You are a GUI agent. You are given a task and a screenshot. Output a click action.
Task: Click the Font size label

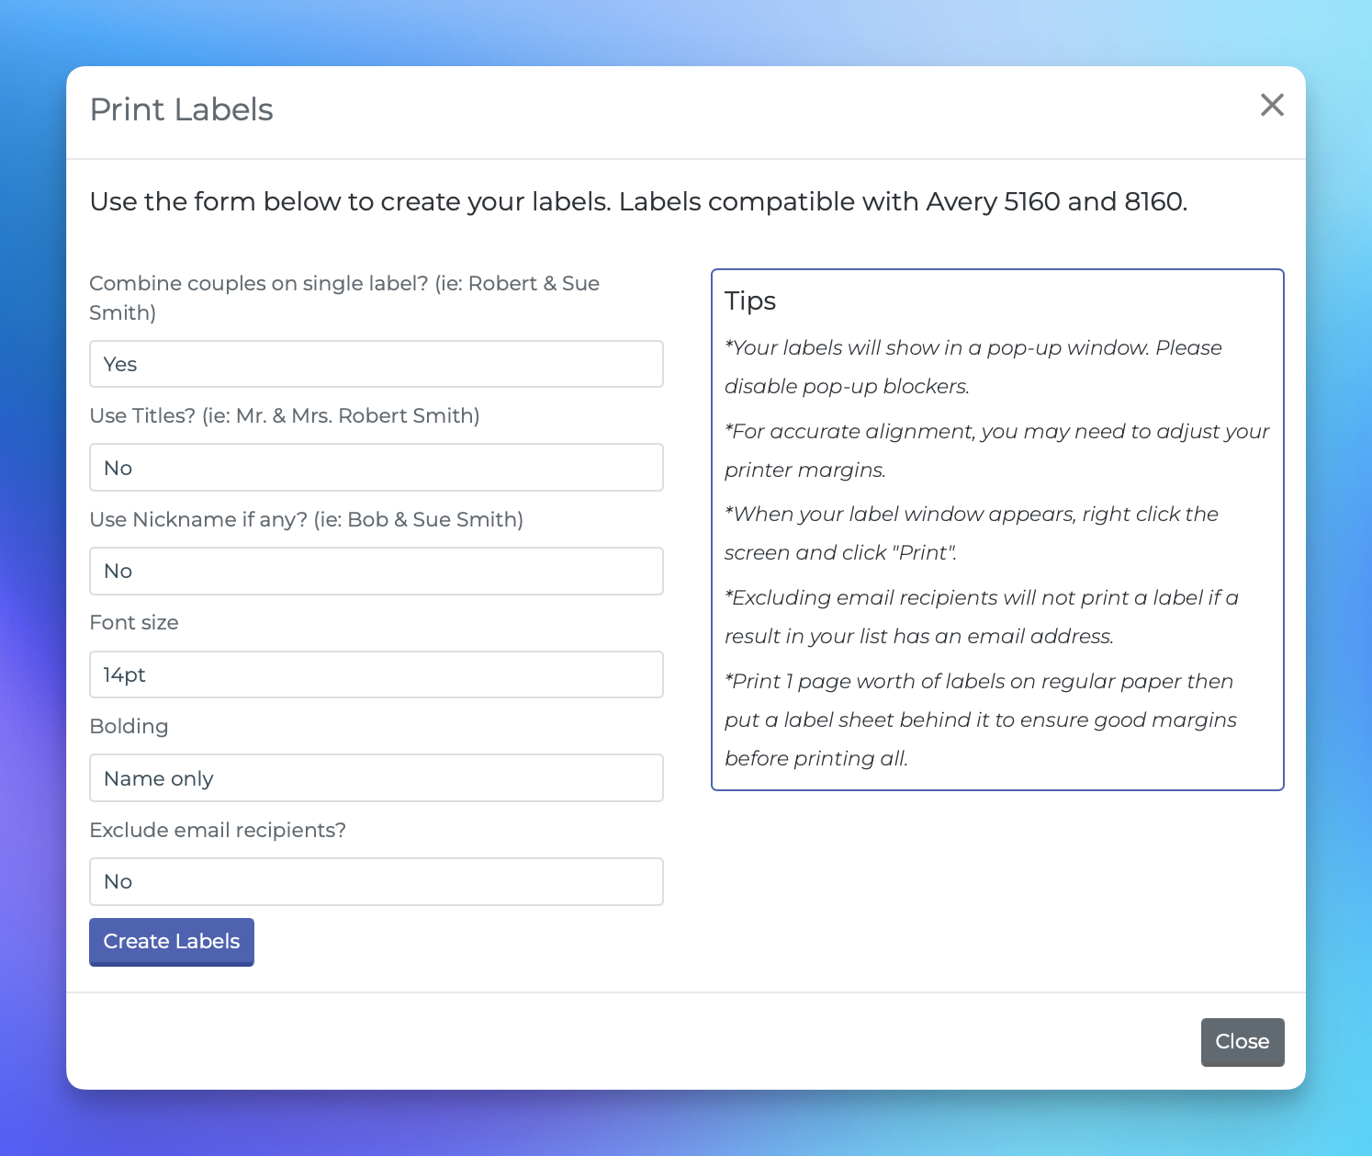coord(134,622)
